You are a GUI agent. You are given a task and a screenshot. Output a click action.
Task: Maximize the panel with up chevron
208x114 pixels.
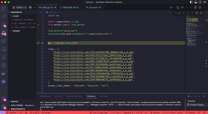click(200, 96)
